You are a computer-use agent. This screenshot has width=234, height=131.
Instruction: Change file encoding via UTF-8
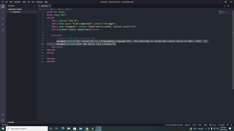(x=194, y=125)
